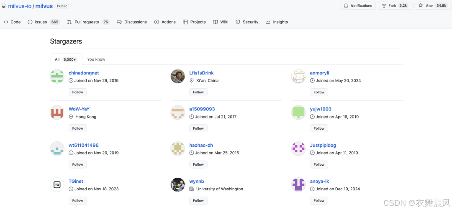Open Justpipidog's profile link
Image resolution: width=452 pixels, height=210 pixels.
tap(323, 145)
